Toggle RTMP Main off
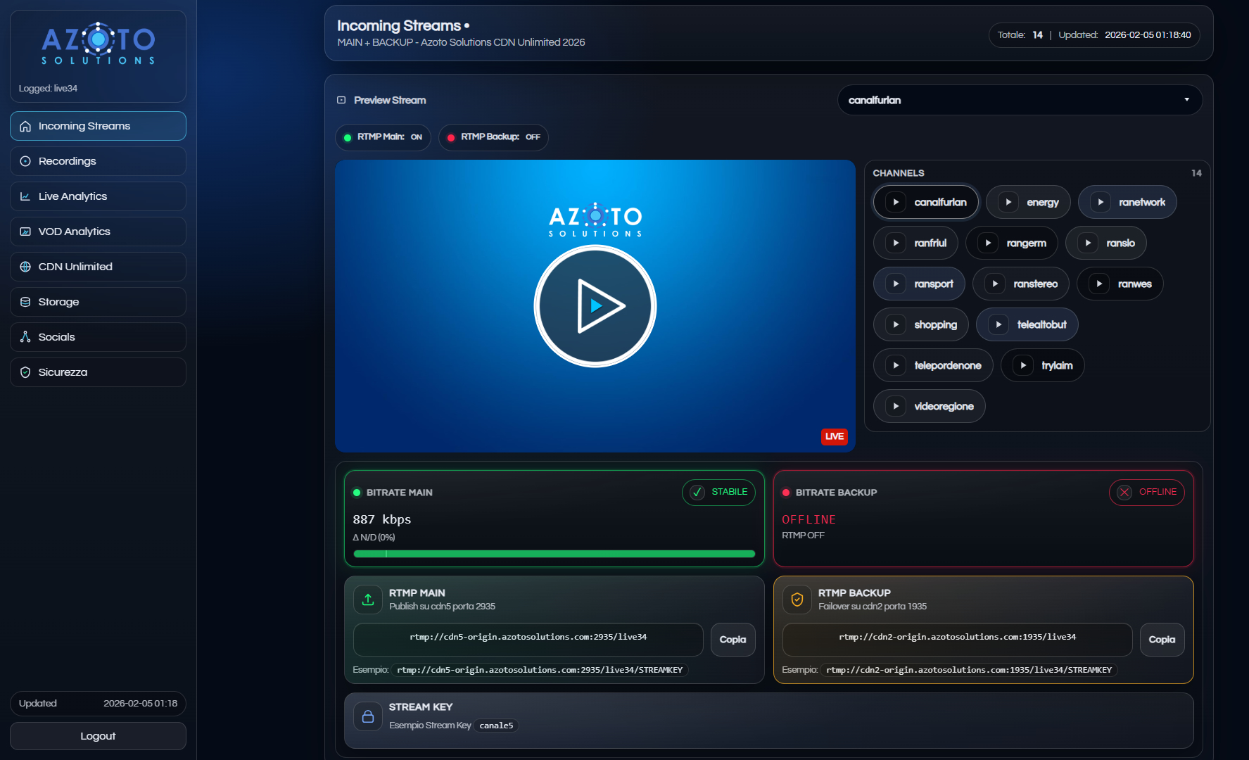 point(383,137)
